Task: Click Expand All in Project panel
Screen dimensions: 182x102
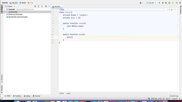Action: point(39,6)
